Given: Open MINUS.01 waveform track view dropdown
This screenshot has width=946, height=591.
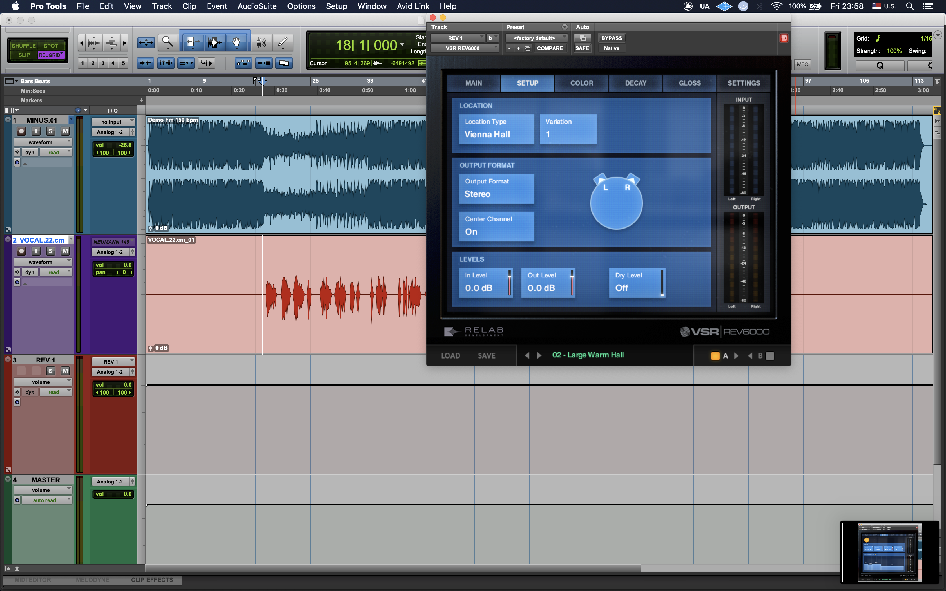Looking at the screenshot, I should [43, 142].
